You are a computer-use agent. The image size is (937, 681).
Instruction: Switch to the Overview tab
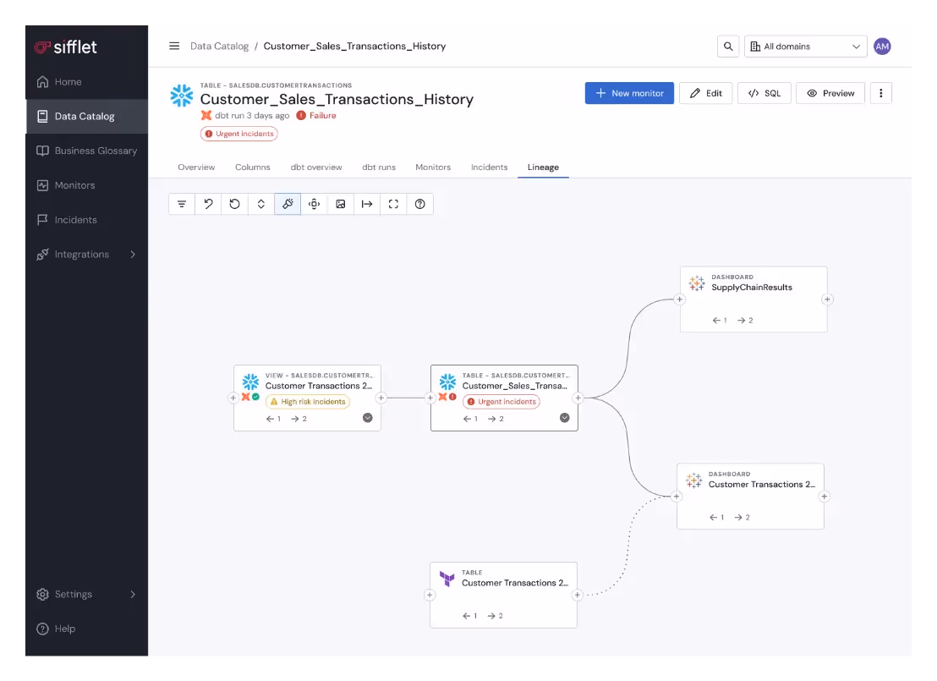(x=196, y=168)
